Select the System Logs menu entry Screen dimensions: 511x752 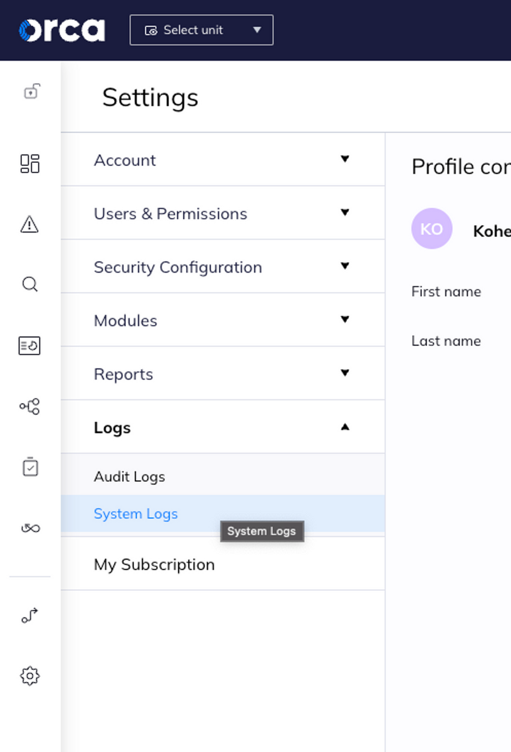(x=135, y=513)
